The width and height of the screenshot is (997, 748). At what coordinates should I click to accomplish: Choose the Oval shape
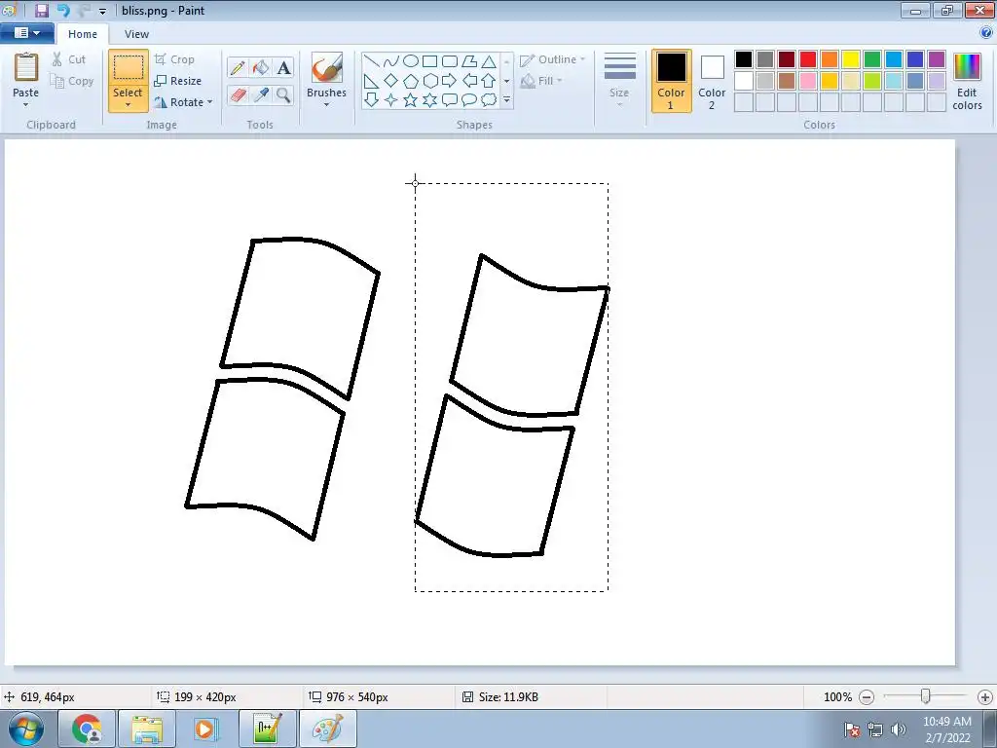pos(411,61)
